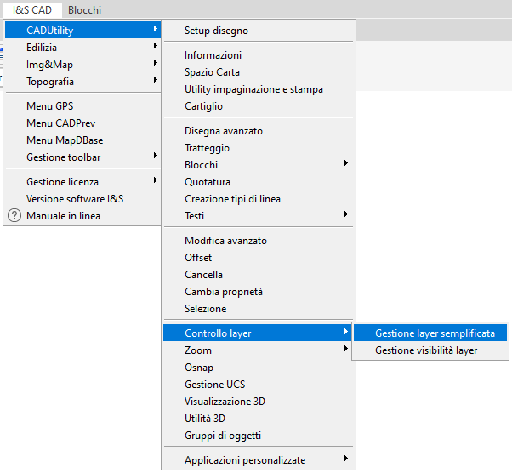Select Controllo layer entry
Screen dimensions: 512x473
(x=259, y=333)
